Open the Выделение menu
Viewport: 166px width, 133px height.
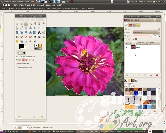(21, 9)
